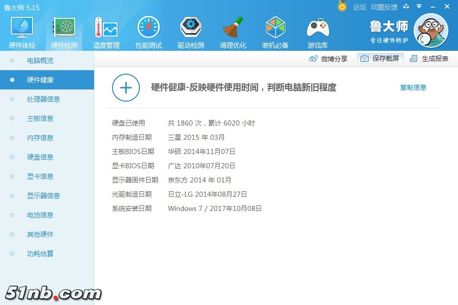Select 硬件健康 in sidebar
Image resolution: width=458 pixels, height=305 pixels.
point(47,80)
